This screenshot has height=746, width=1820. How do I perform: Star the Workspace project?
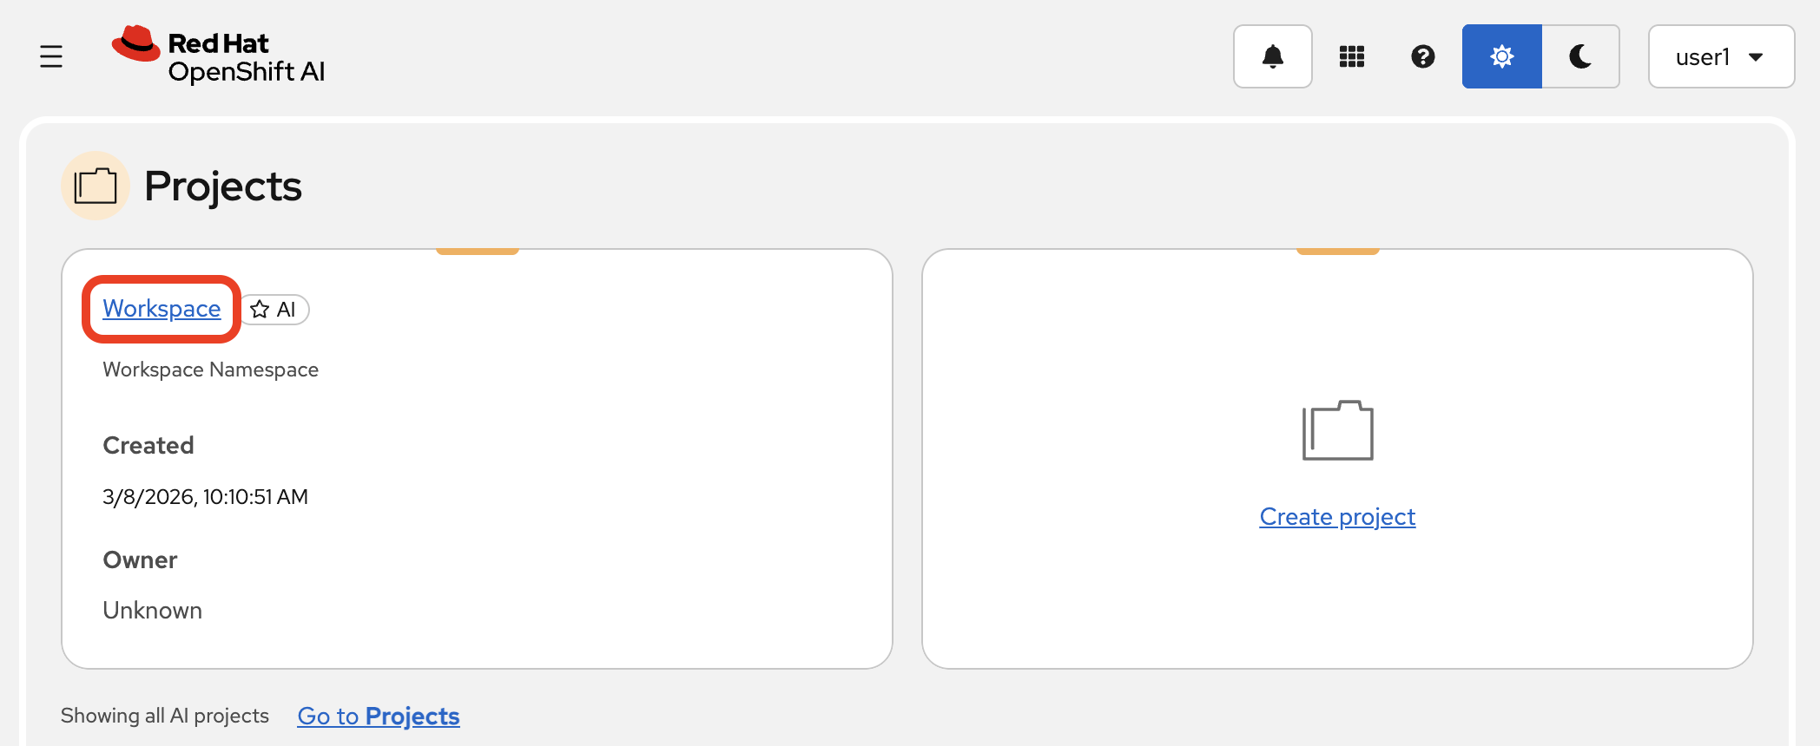(x=259, y=309)
